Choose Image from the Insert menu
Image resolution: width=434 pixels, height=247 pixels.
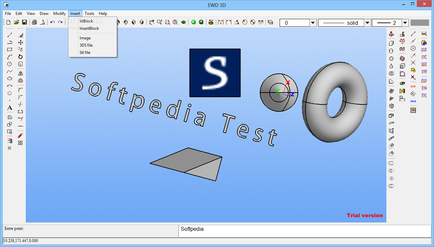pyautogui.click(x=93, y=38)
